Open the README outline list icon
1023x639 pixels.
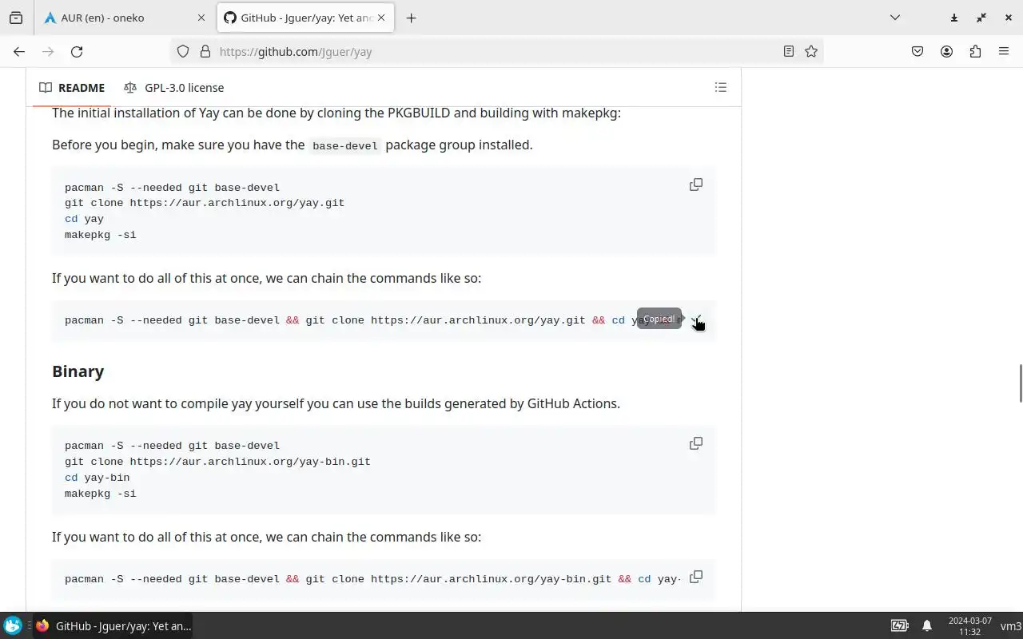pos(721,87)
